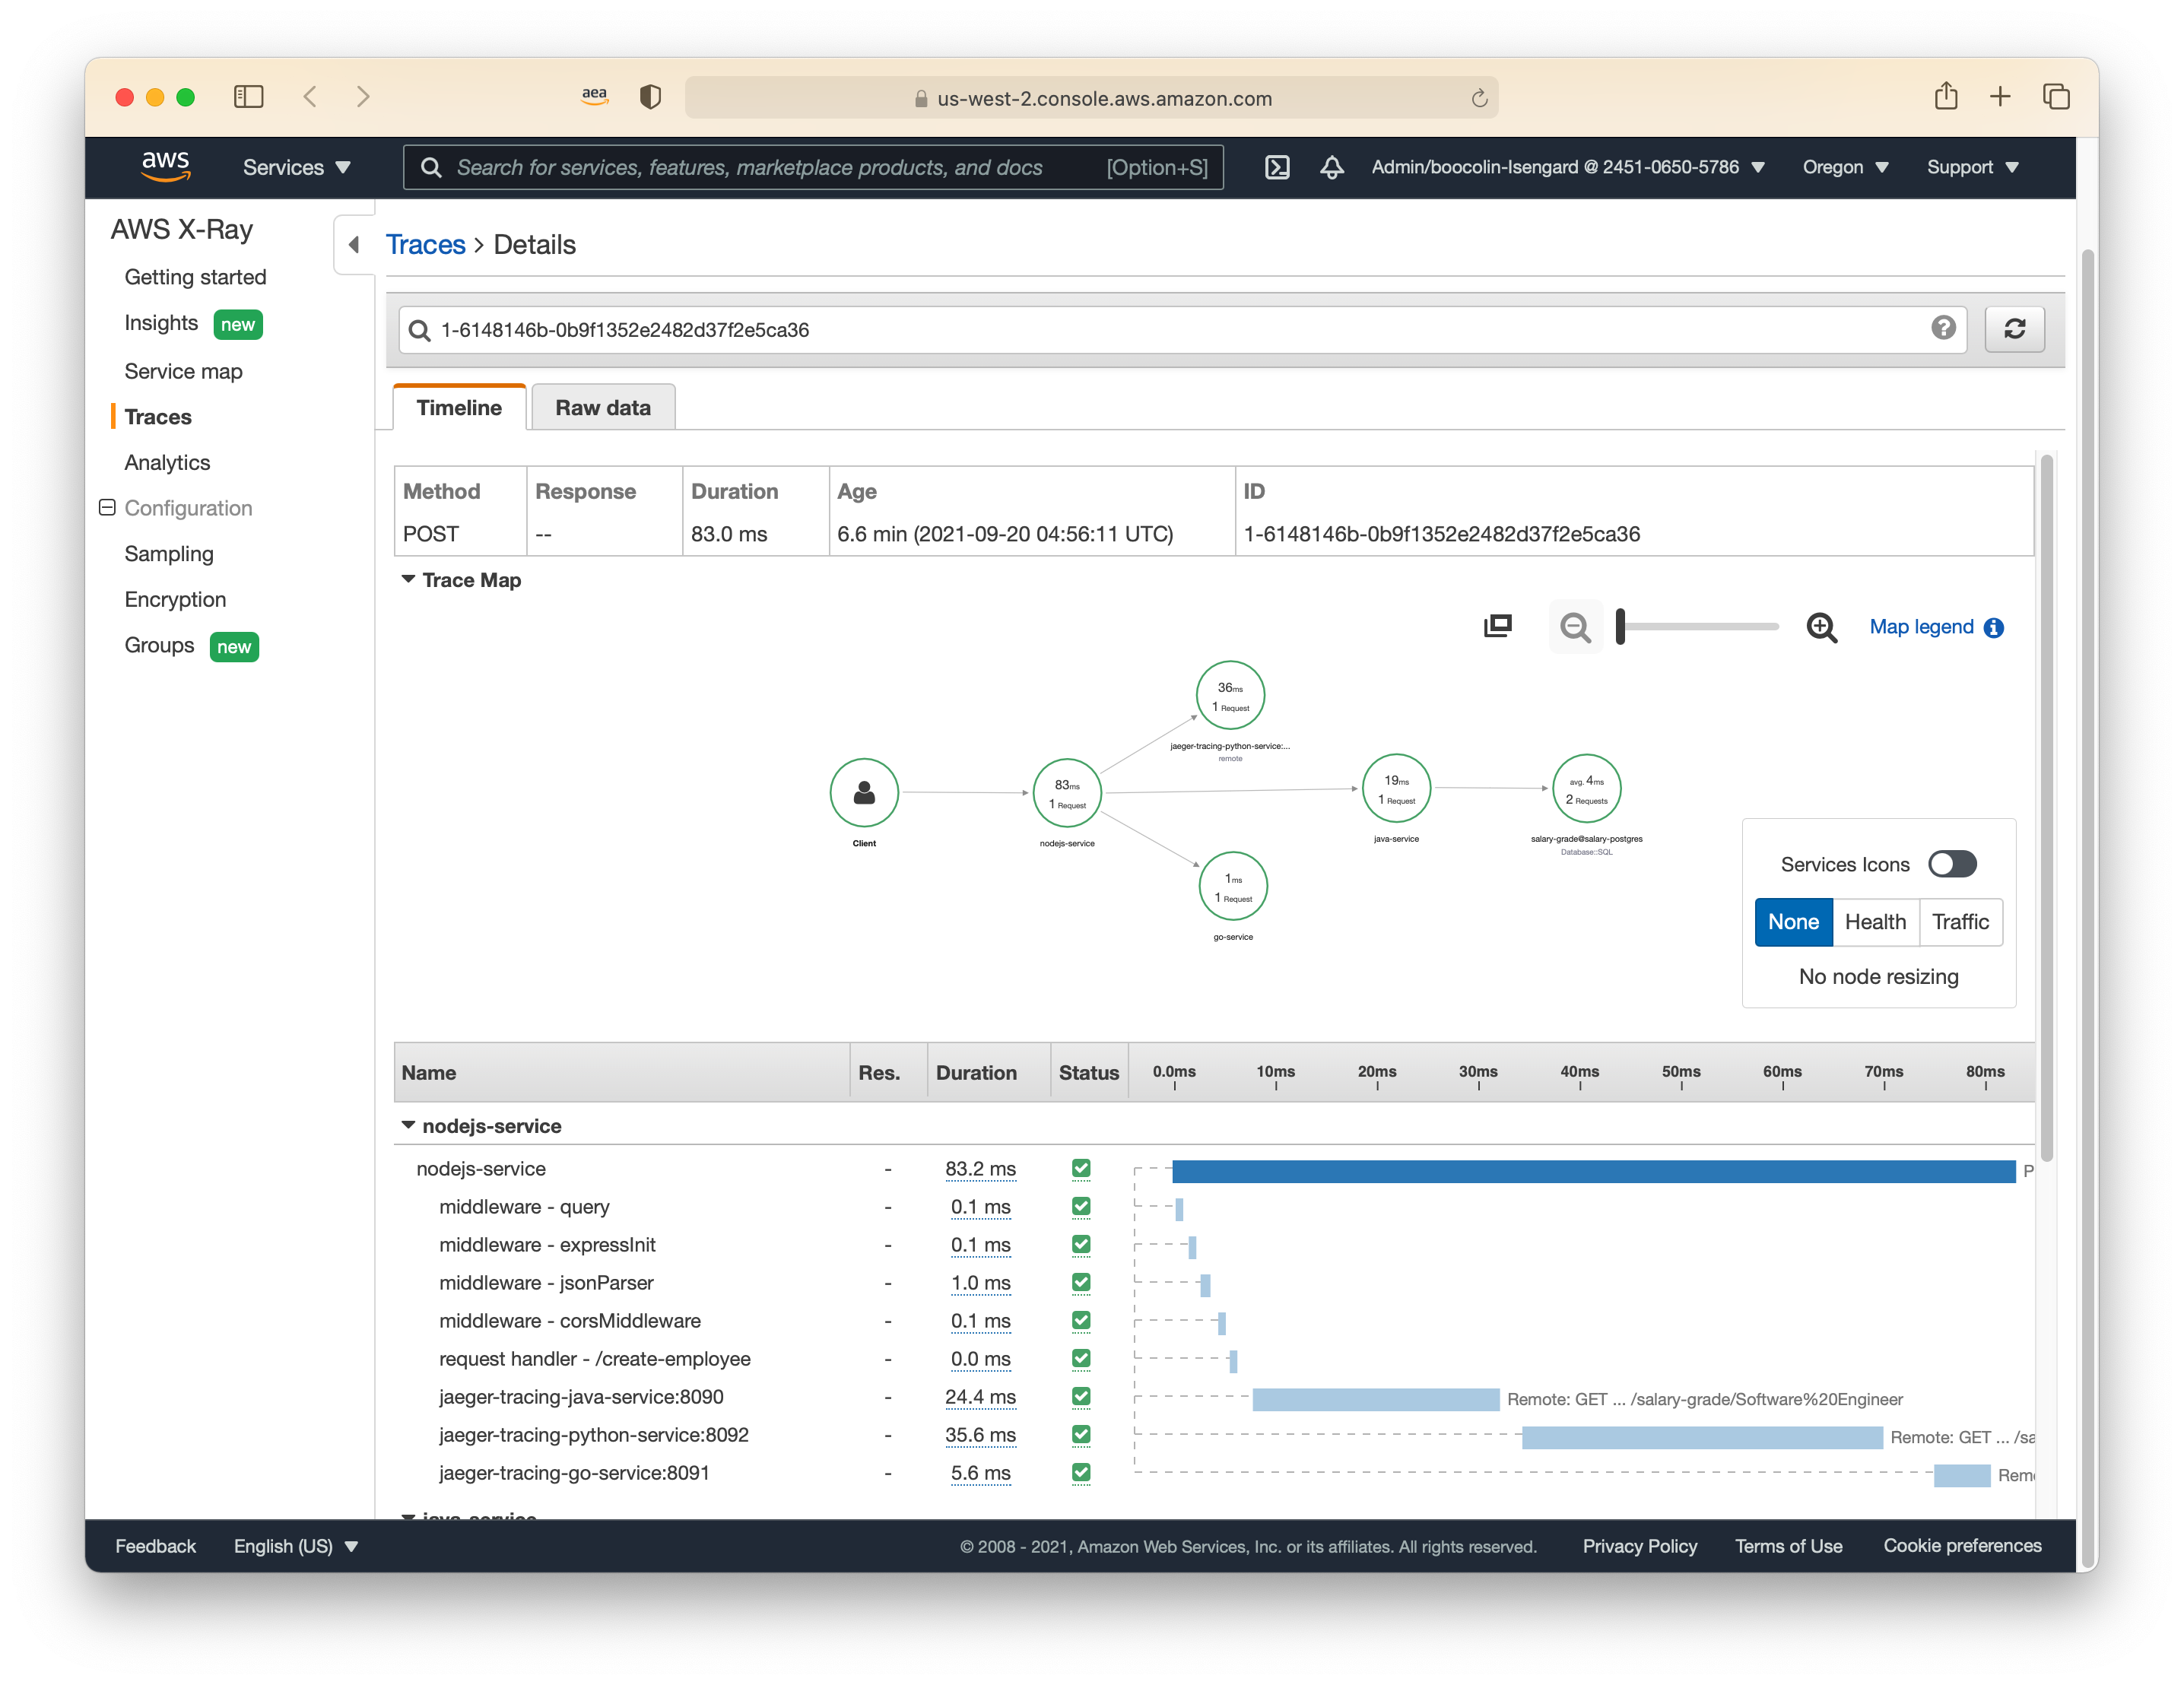Click the AWS services search box
The image size is (2184, 1685).
(x=813, y=167)
